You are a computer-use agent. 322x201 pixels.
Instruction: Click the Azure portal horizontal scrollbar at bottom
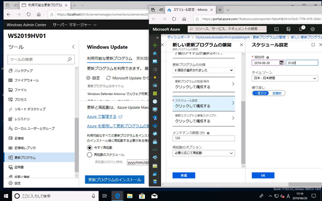click(305, 184)
